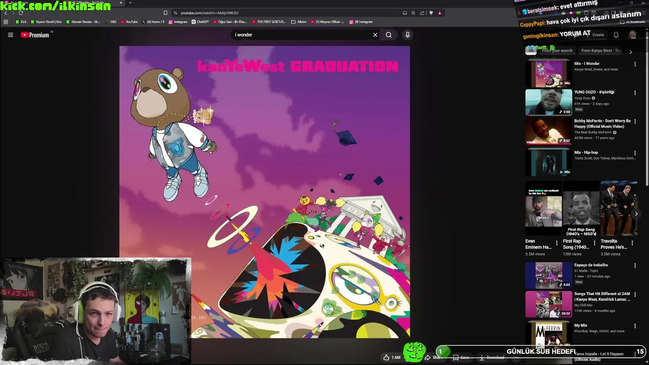
Task: Open options for 'Travolta Proves' short
Action: coord(632,243)
